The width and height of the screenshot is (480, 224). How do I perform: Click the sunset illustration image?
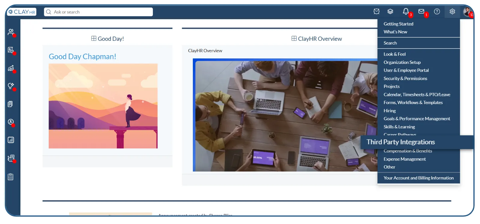tap(103, 106)
